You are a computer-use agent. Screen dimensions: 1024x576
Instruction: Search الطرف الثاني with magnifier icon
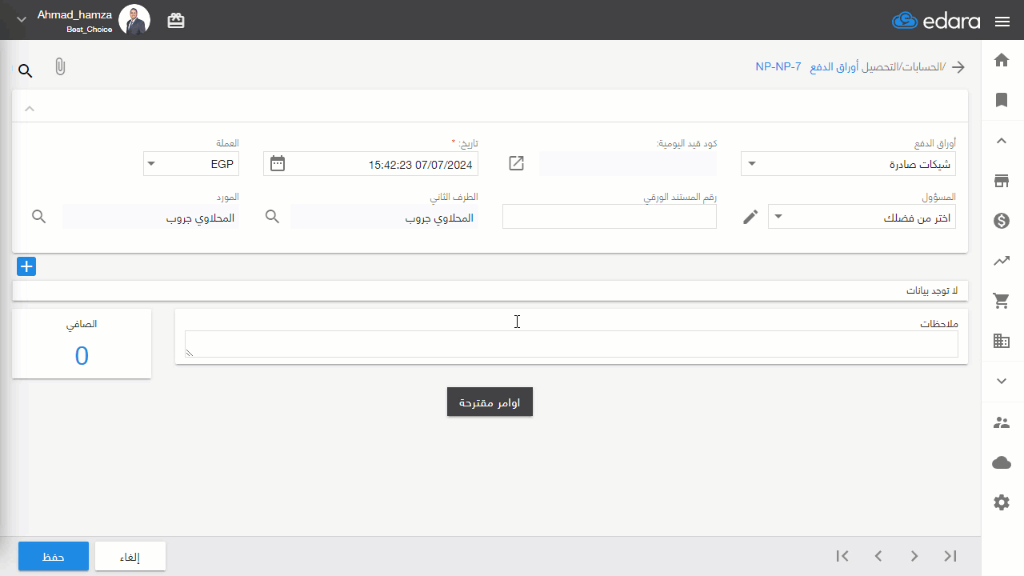point(273,217)
